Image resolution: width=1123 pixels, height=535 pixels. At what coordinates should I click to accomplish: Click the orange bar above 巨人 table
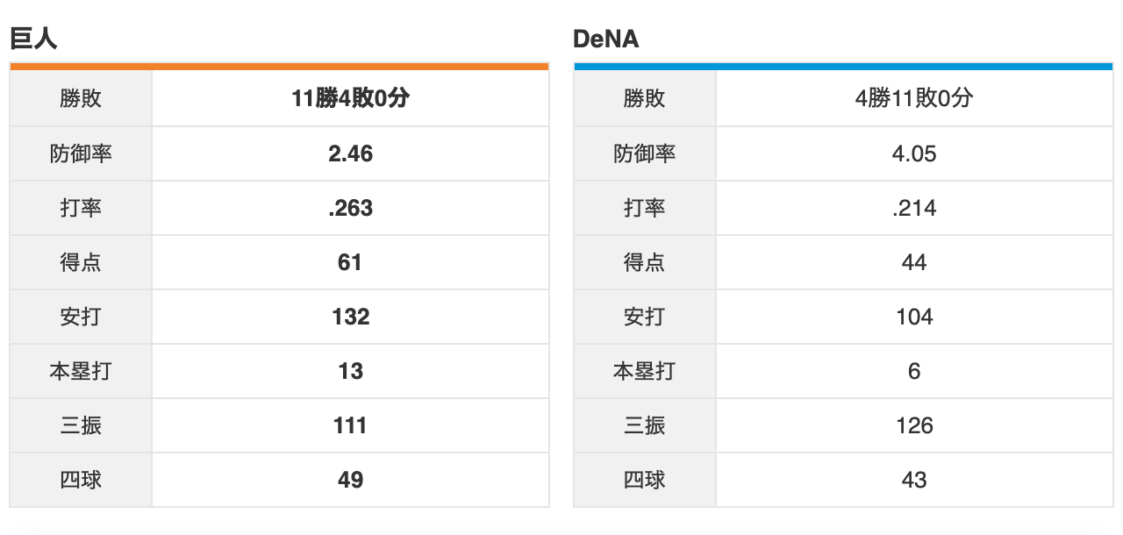(x=279, y=66)
